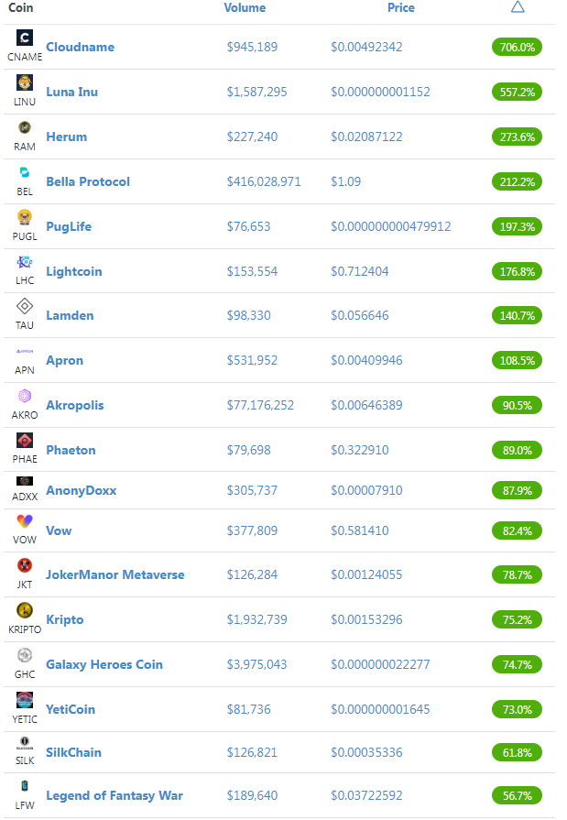Image resolution: width=567 pixels, height=820 pixels.
Task: Open Legend of Fantasy War link
Action: tap(114, 795)
